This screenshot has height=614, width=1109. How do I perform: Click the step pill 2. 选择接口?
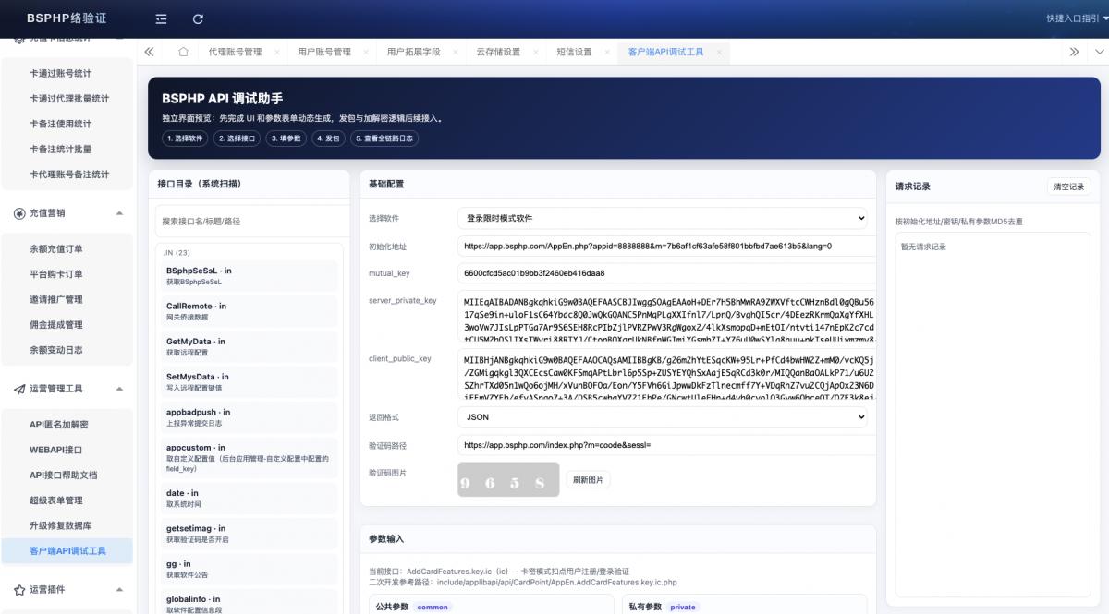point(238,138)
